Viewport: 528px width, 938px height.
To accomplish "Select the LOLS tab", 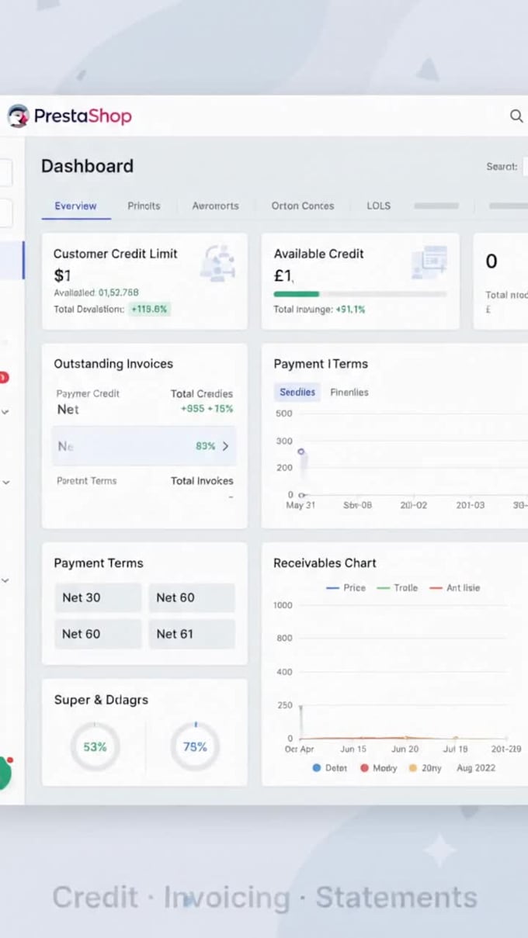I will [379, 206].
